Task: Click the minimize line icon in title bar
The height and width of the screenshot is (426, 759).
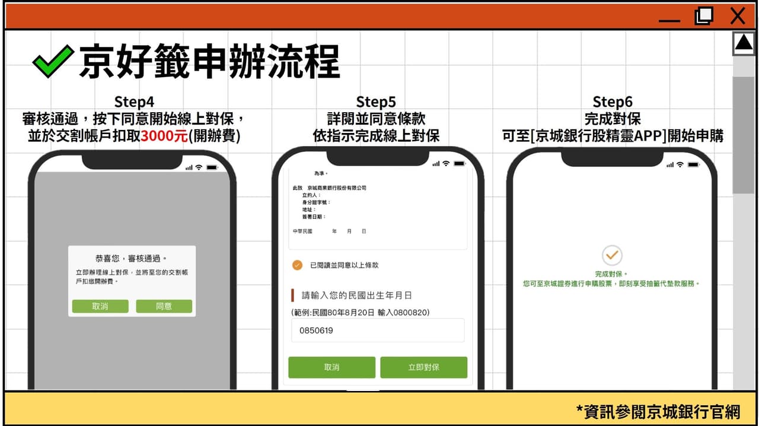Action: click(x=669, y=21)
